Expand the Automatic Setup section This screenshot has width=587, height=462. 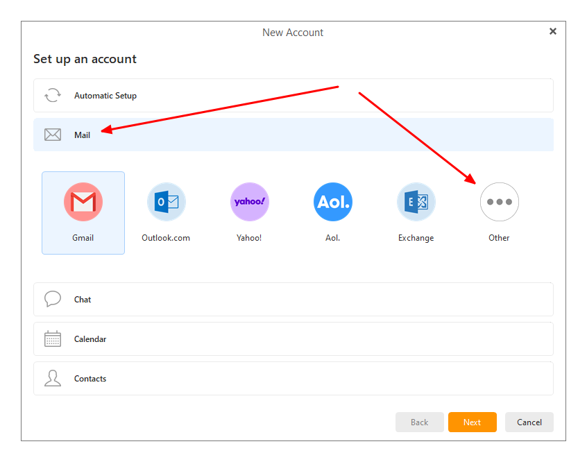coord(293,96)
